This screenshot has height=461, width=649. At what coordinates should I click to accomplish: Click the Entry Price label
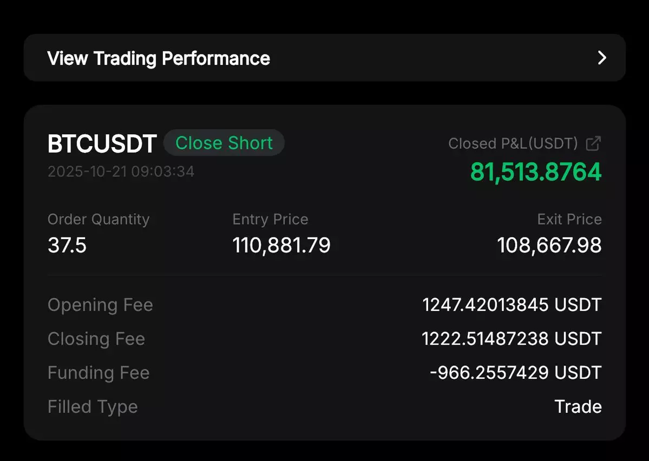[270, 219]
